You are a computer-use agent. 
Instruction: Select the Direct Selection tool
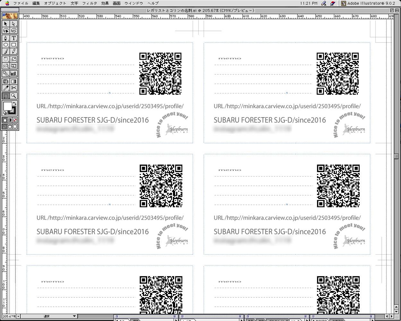14,24
